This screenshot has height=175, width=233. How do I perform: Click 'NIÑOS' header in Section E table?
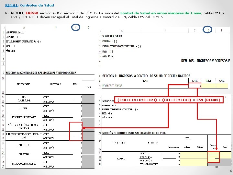(x=208, y=81)
